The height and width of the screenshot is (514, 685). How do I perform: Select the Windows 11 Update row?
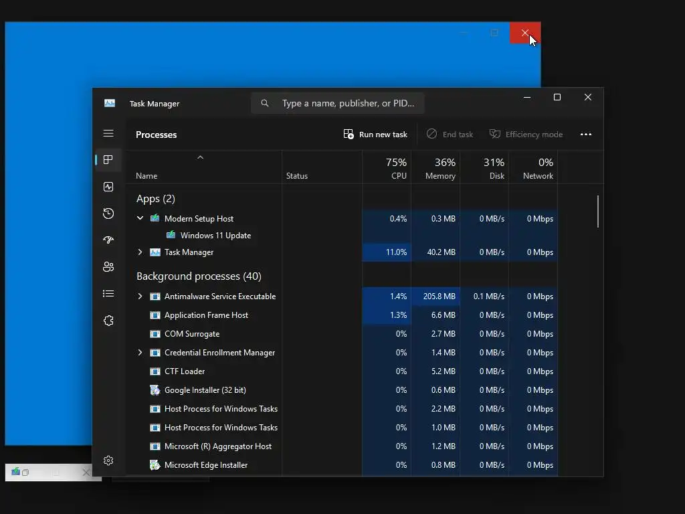tap(342, 235)
